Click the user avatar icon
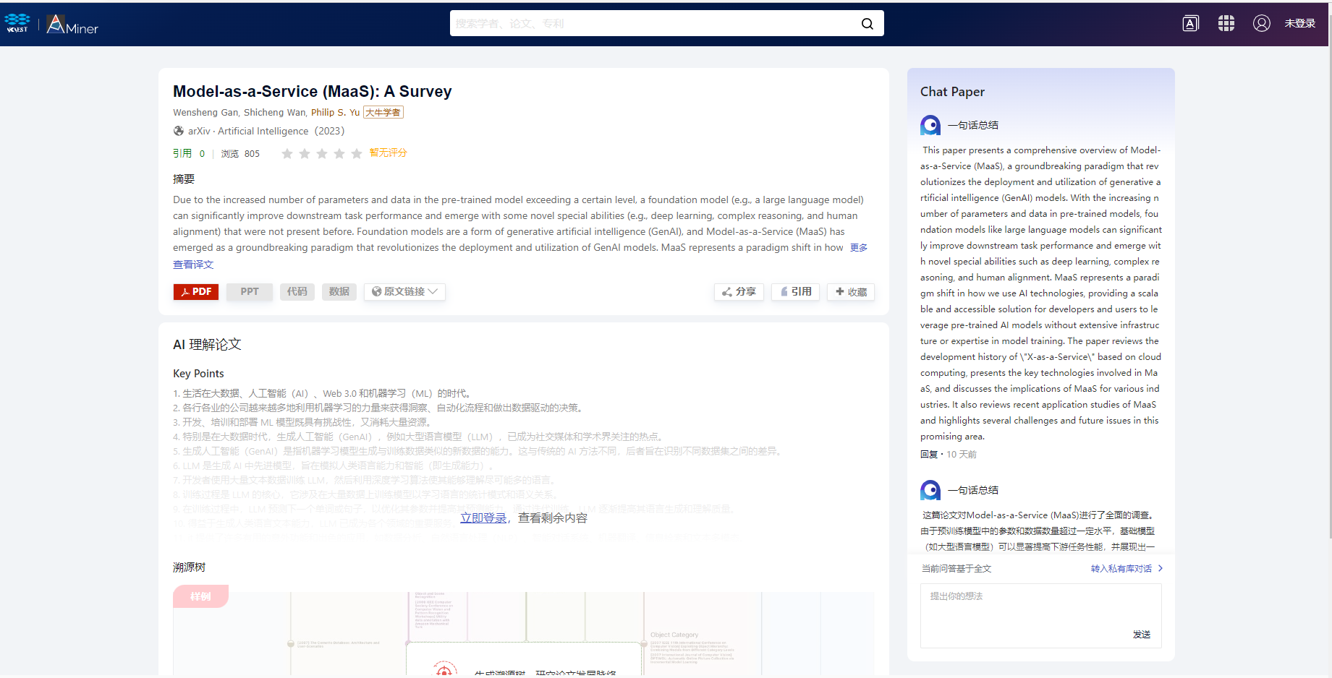The height and width of the screenshot is (678, 1332). click(x=1261, y=24)
